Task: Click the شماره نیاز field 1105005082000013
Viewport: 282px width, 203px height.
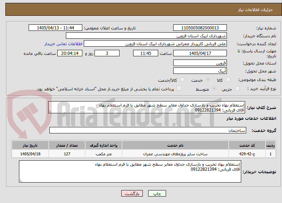Action: pyautogui.click(x=200, y=28)
